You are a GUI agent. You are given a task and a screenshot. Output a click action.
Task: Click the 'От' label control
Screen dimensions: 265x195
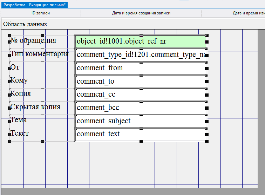(15, 67)
